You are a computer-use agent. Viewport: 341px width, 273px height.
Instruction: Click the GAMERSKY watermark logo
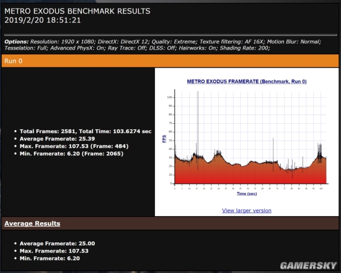coord(308,266)
